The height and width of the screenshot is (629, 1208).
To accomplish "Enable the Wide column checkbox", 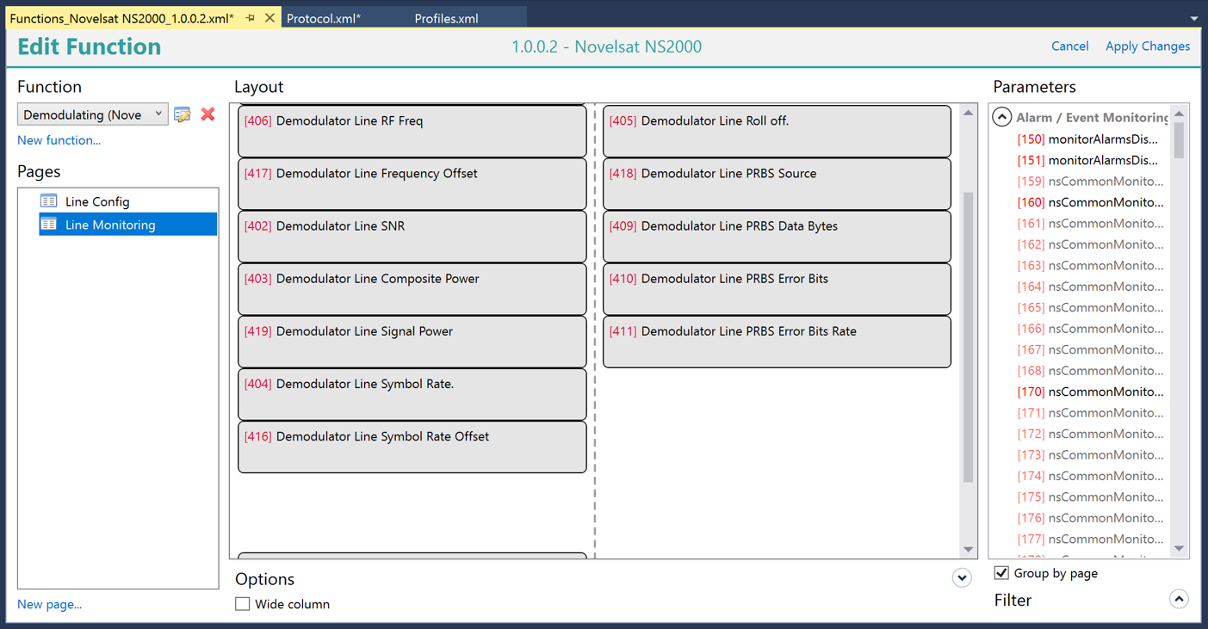I will click(243, 604).
